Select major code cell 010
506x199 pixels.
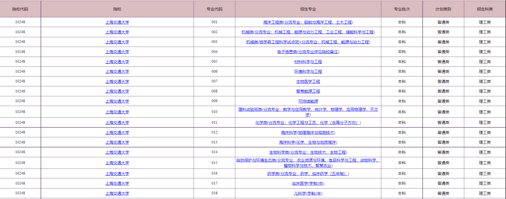(x=215, y=112)
